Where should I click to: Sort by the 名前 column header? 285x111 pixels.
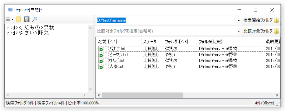point(117,42)
